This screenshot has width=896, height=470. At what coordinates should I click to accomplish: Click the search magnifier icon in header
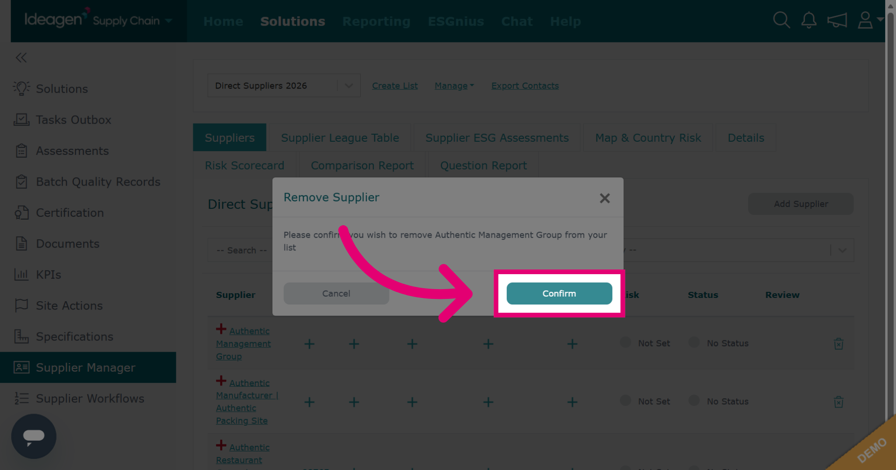781,21
